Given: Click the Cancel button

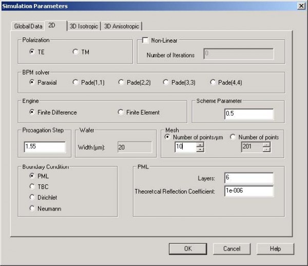Looking at the screenshot, I should (x=232, y=249).
